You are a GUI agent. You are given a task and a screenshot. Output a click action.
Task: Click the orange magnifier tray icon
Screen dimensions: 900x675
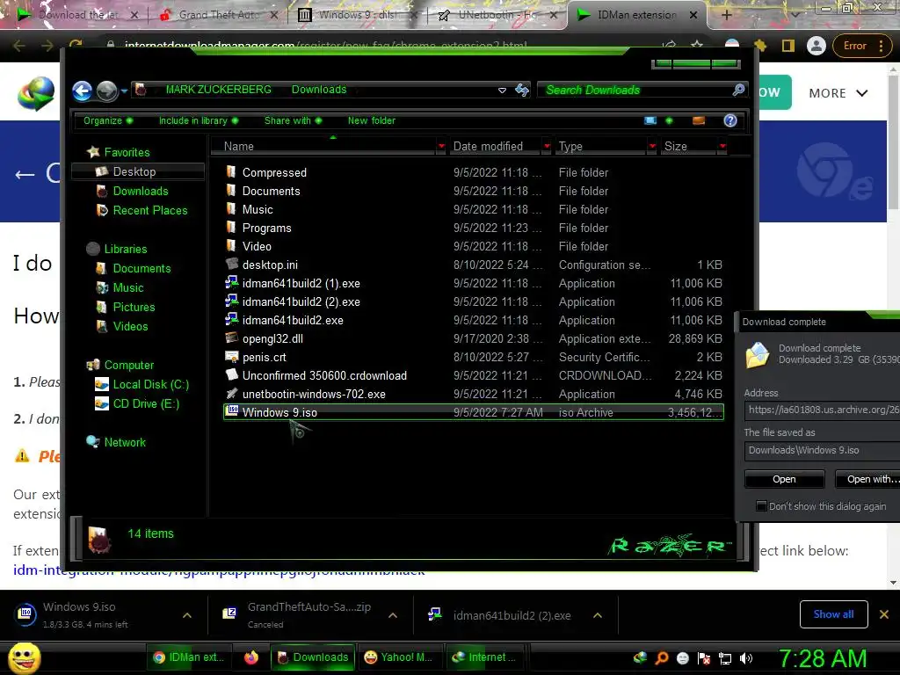(x=662, y=658)
